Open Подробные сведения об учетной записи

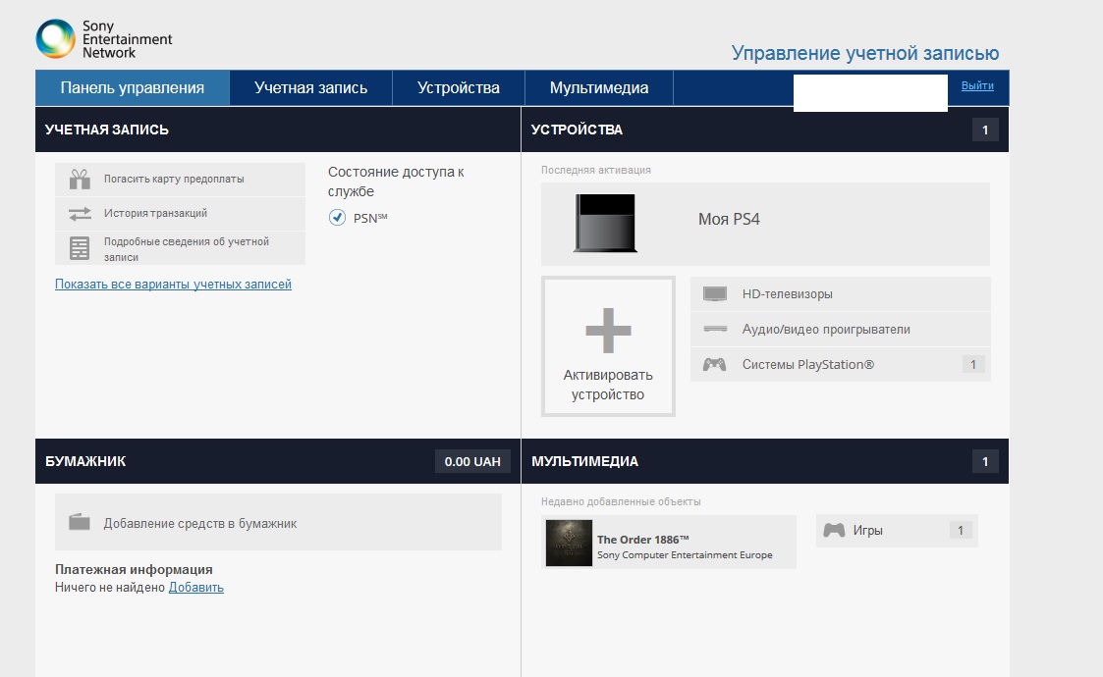[180, 248]
